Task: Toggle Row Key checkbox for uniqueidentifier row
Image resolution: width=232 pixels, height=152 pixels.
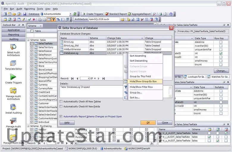Action: tap(221, 49)
